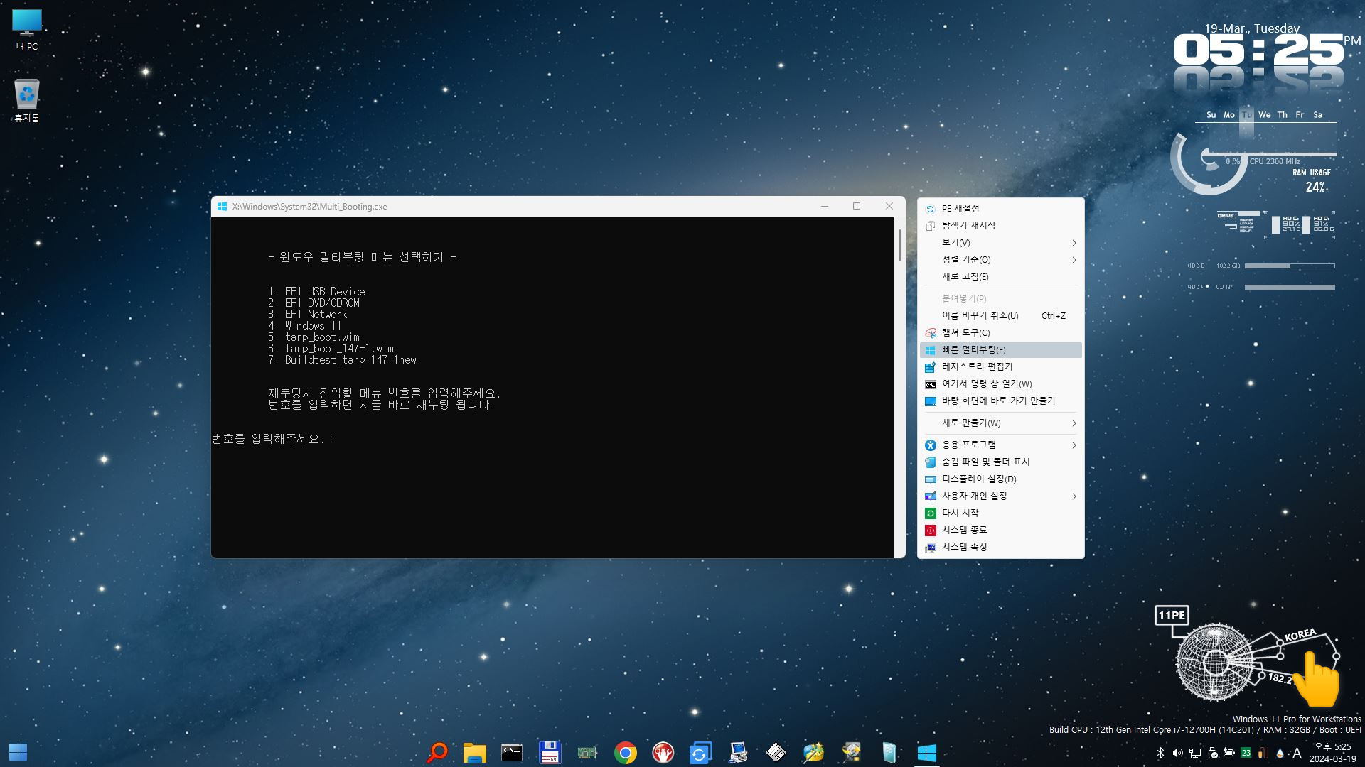Expand the 응용 프로그램 submenu arrow
Image resolution: width=1365 pixels, height=767 pixels.
pos(1074,445)
